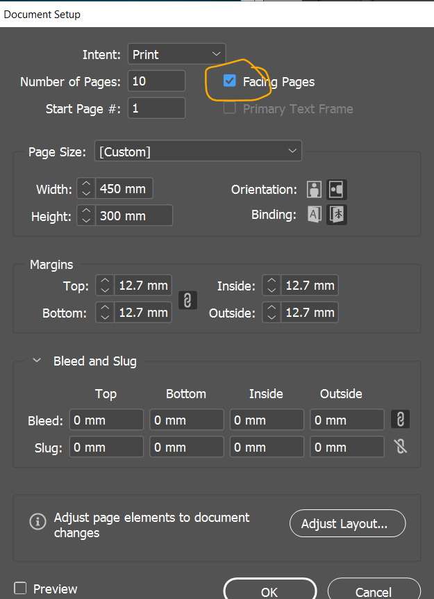
Task: Click info icon beside Adjust page elements
Action: [x=38, y=521]
